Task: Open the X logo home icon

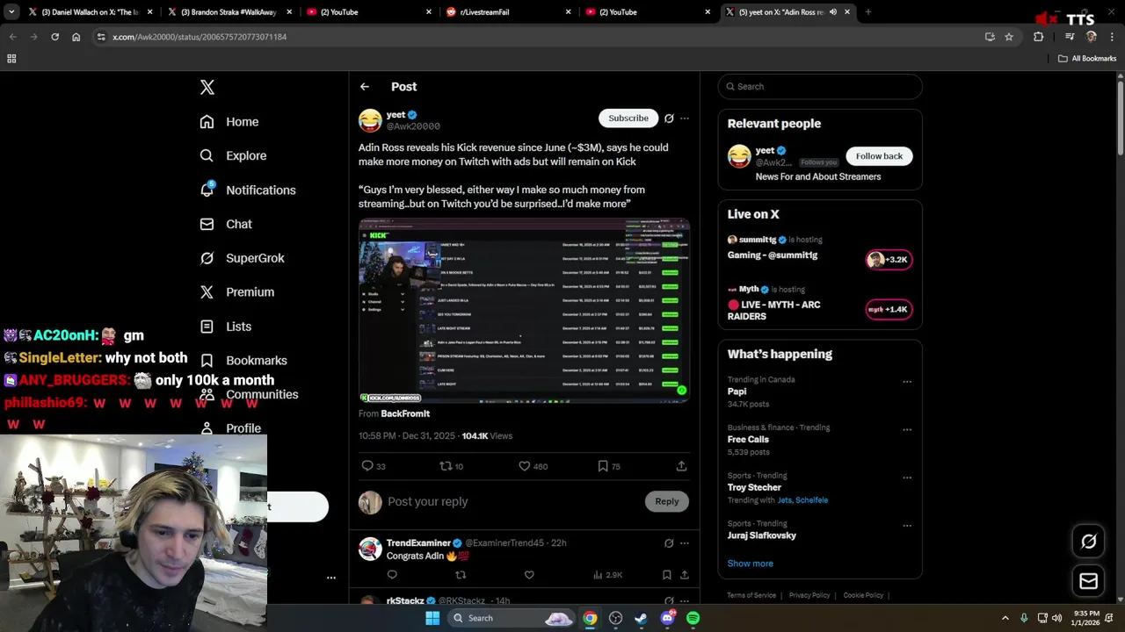Action: point(207,87)
